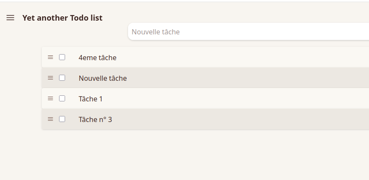Screen dimensions: 369x180
Task: Check the '4eme tâche' checkbox
Action: coord(62,57)
